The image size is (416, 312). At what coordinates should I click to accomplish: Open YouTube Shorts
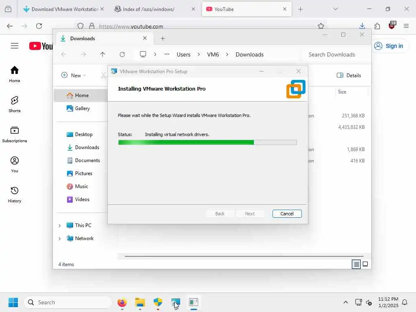coord(15,104)
